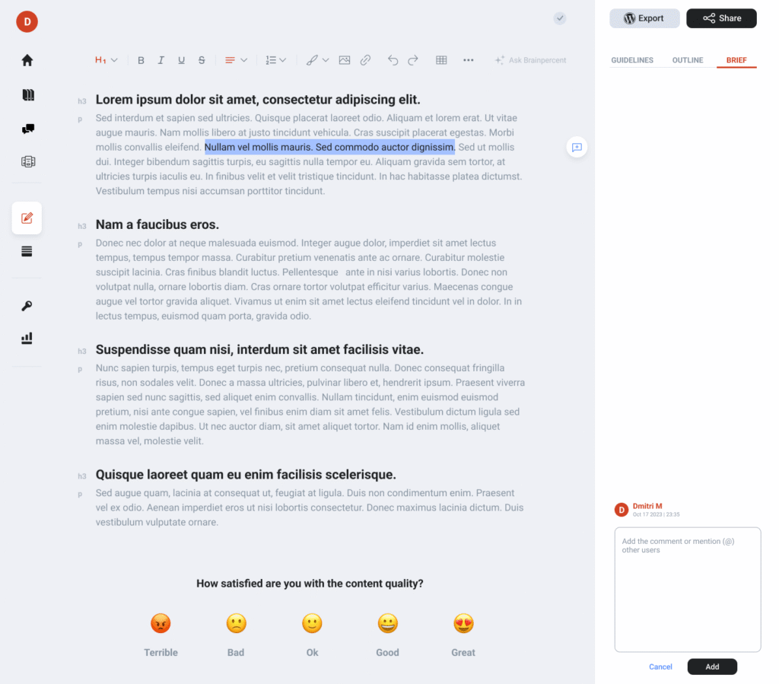The width and height of the screenshot is (779, 684).
Task: Expand the H1 heading style dropdown
Action: (x=107, y=60)
